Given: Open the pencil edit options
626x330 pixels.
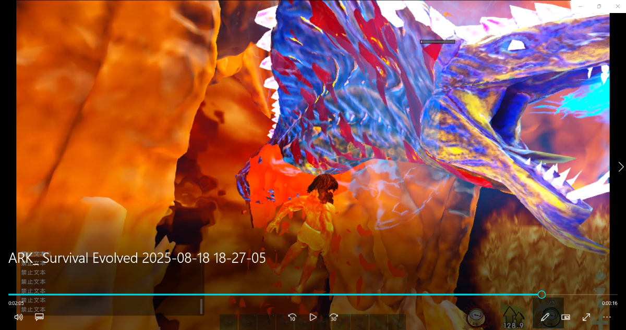Looking at the screenshot, I should [545, 316].
